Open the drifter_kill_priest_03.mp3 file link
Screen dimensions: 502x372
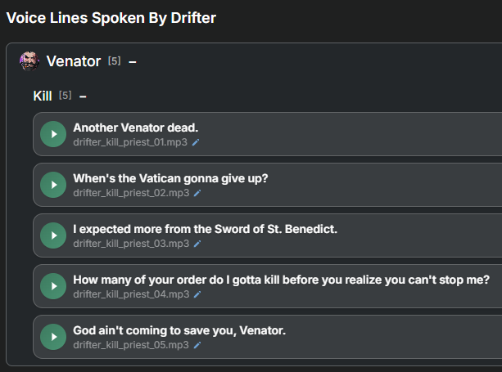(131, 244)
